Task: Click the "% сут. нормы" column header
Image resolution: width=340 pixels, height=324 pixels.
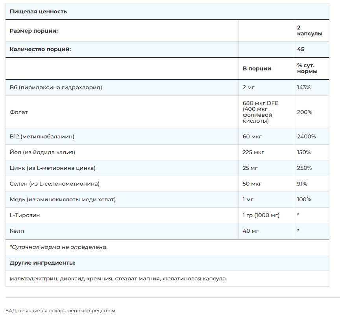Action: pos(307,68)
